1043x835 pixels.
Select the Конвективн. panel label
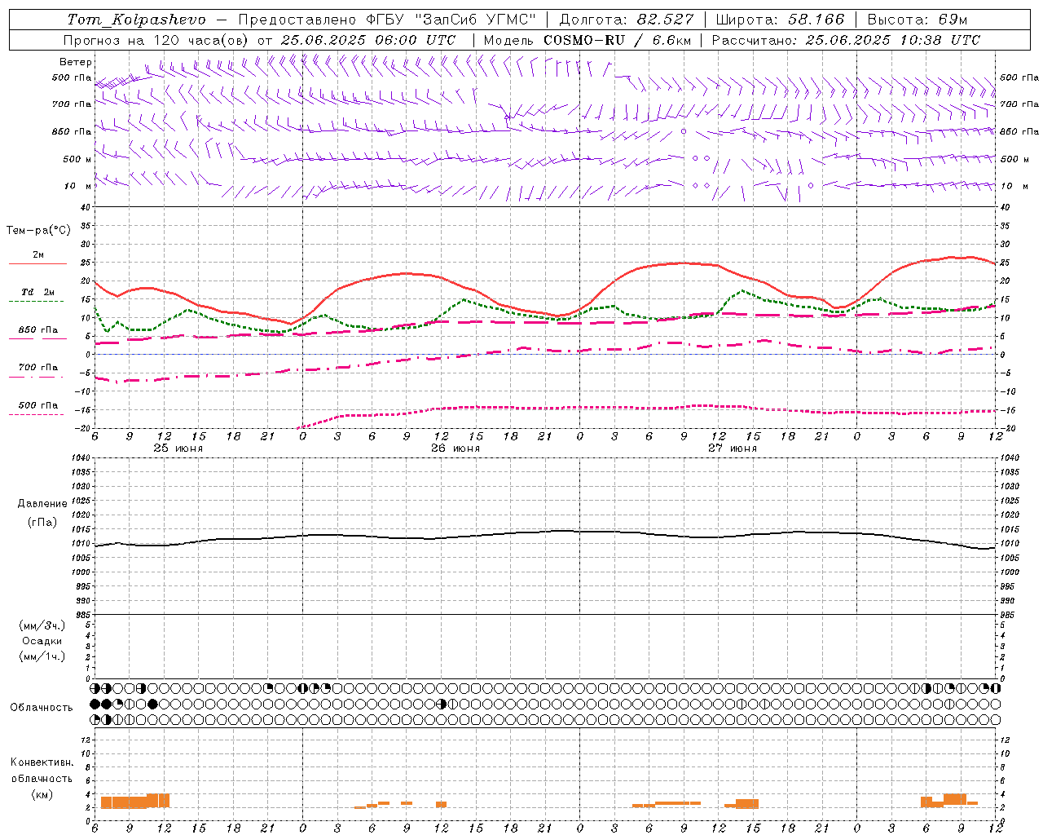42,762
